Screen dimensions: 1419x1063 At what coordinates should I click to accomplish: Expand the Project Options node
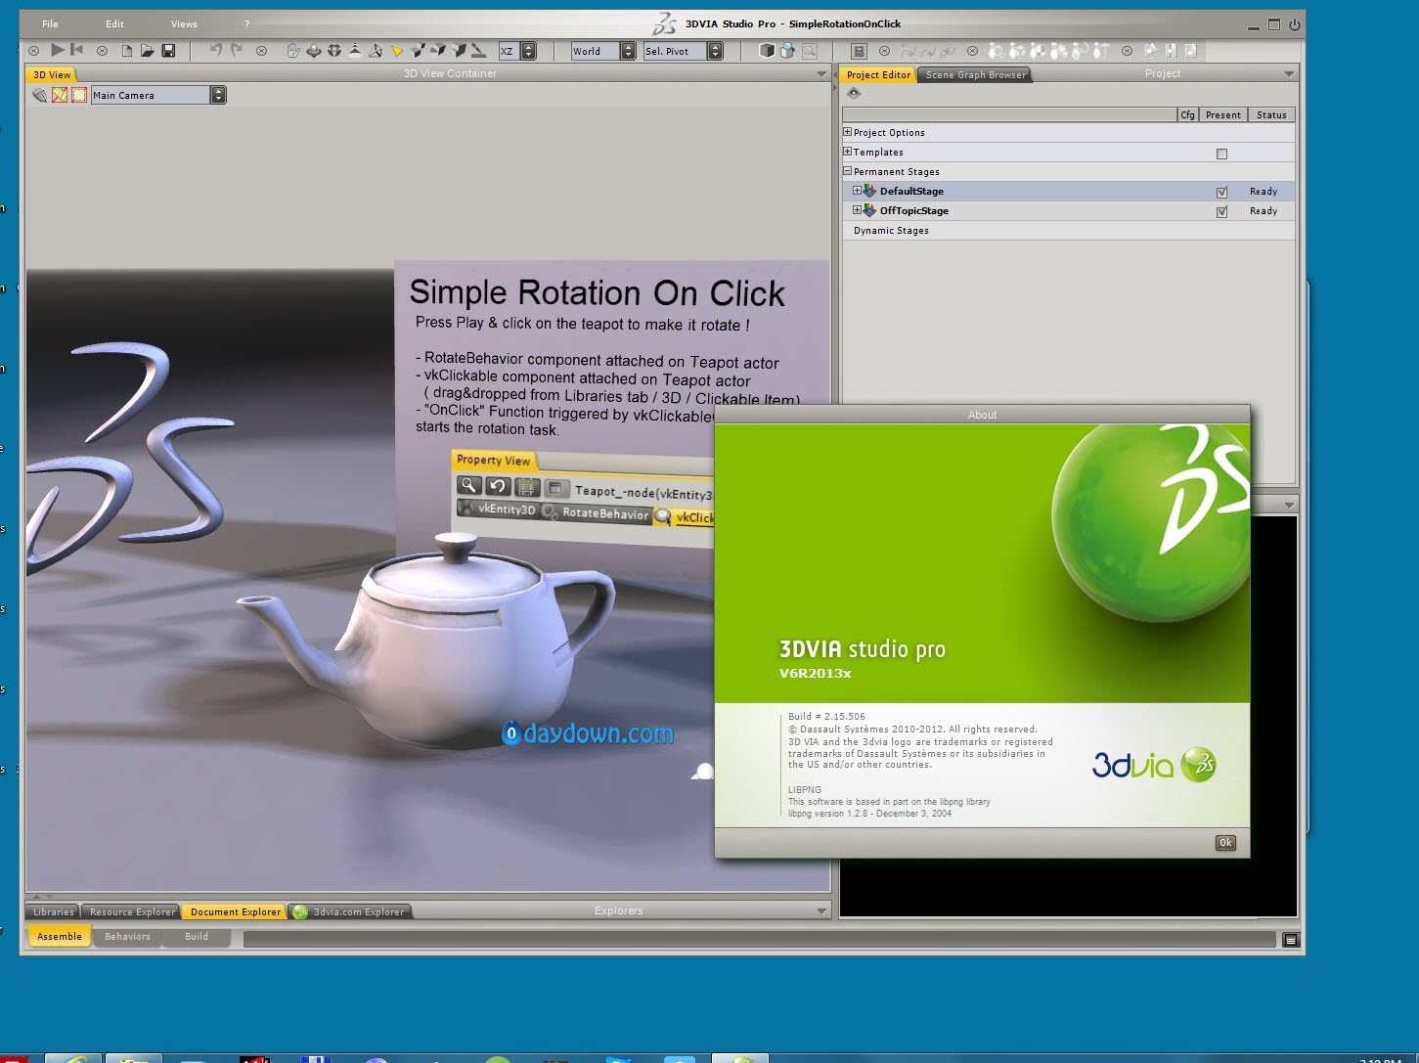(x=848, y=132)
